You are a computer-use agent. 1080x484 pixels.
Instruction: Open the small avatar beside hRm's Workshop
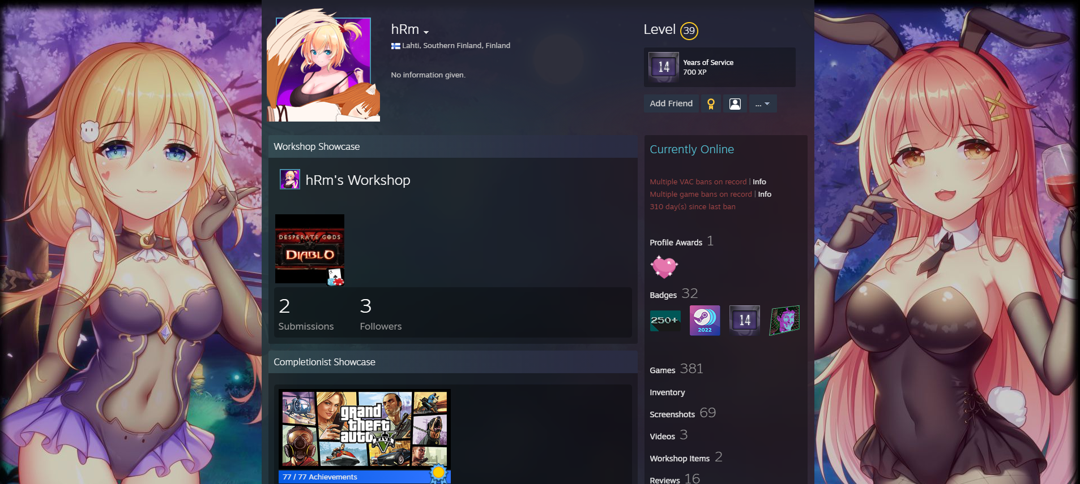290,179
